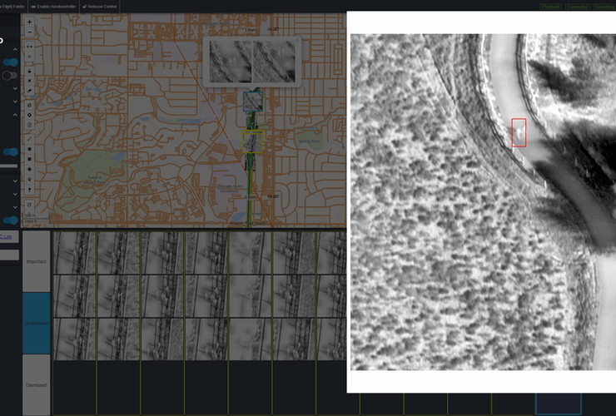The height and width of the screenshot is (416, 616).
Task: Click the red detection box on thermal image
Action: coord(519,132)
